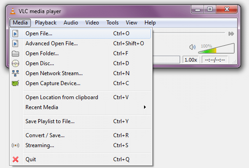Click the 1.00x playback speed field
This screenshot has width=249, height=168.
(x=190, y=60)
